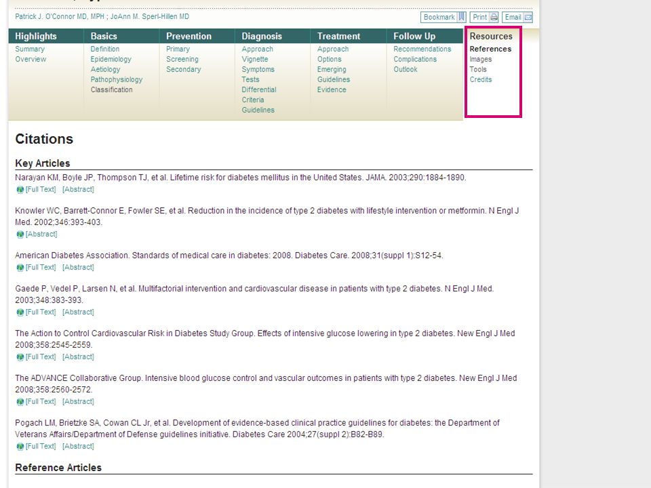Open Criteria under Diagnosis

pyautogui.click(x=253, y=100)
